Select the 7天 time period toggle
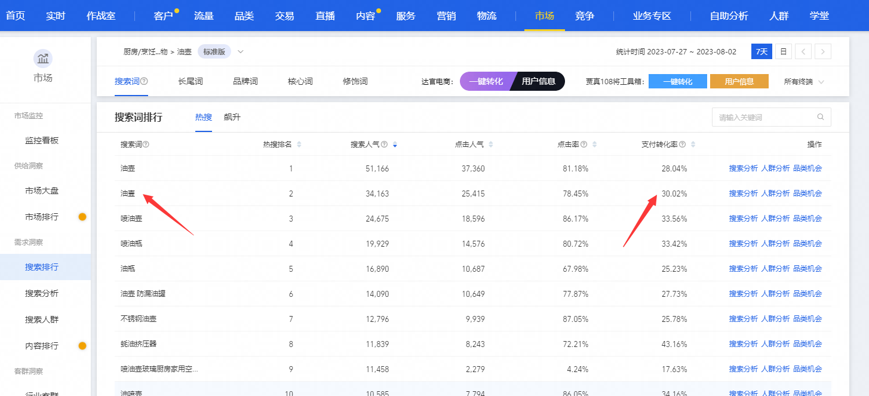869x396 pixels. 761,52
